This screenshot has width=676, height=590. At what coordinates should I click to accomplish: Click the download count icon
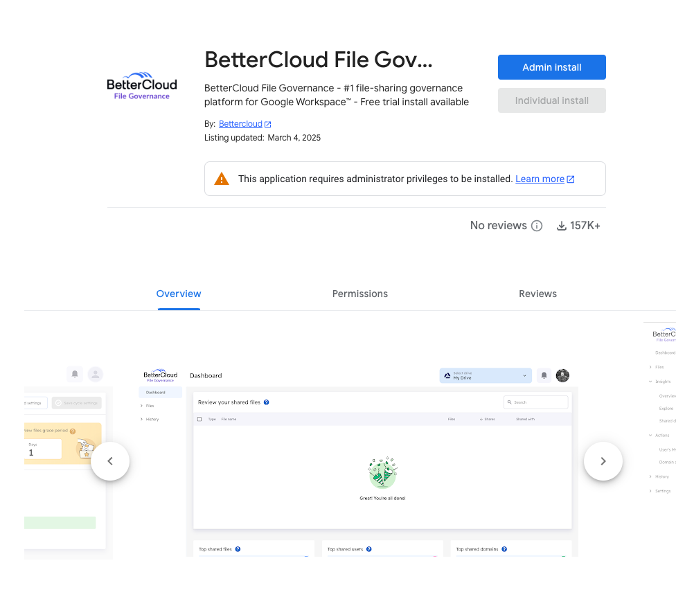pos(561,226)
